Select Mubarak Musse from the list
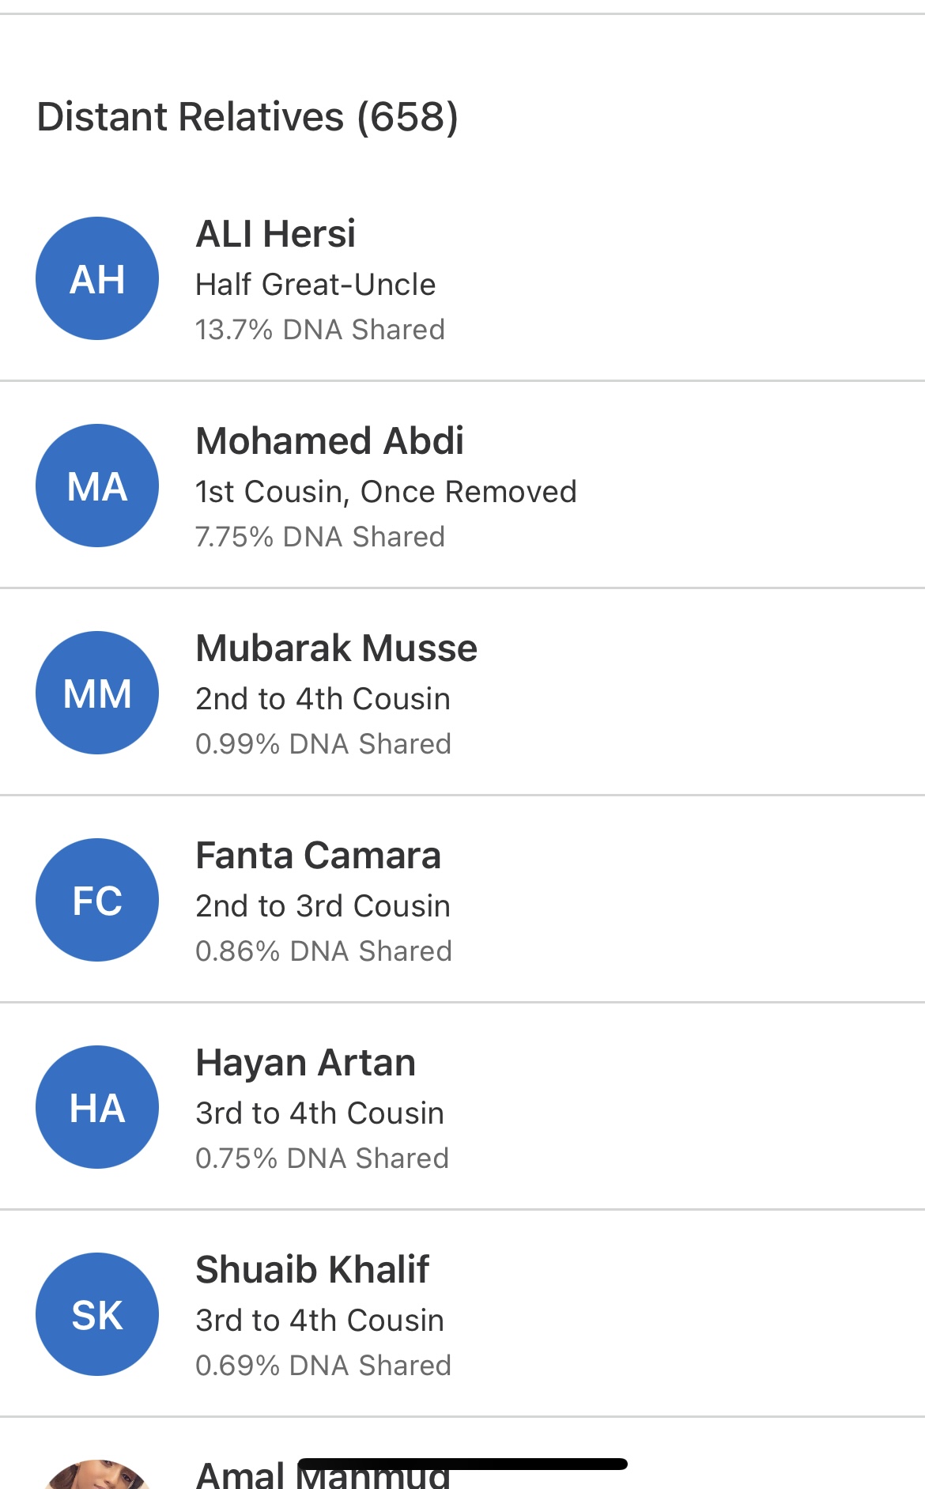This screenshot has height=1489, width=925. tap(336, 648)
